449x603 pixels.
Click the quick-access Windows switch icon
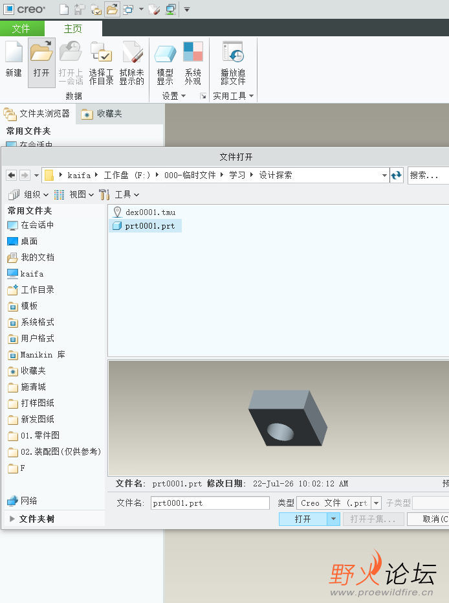(x=128, y=9)
